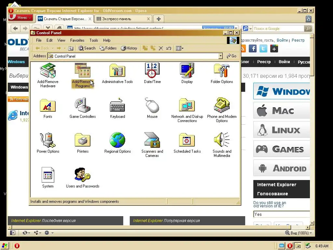Open Power Options icon
333x250 pixels.
pos(48,143)
